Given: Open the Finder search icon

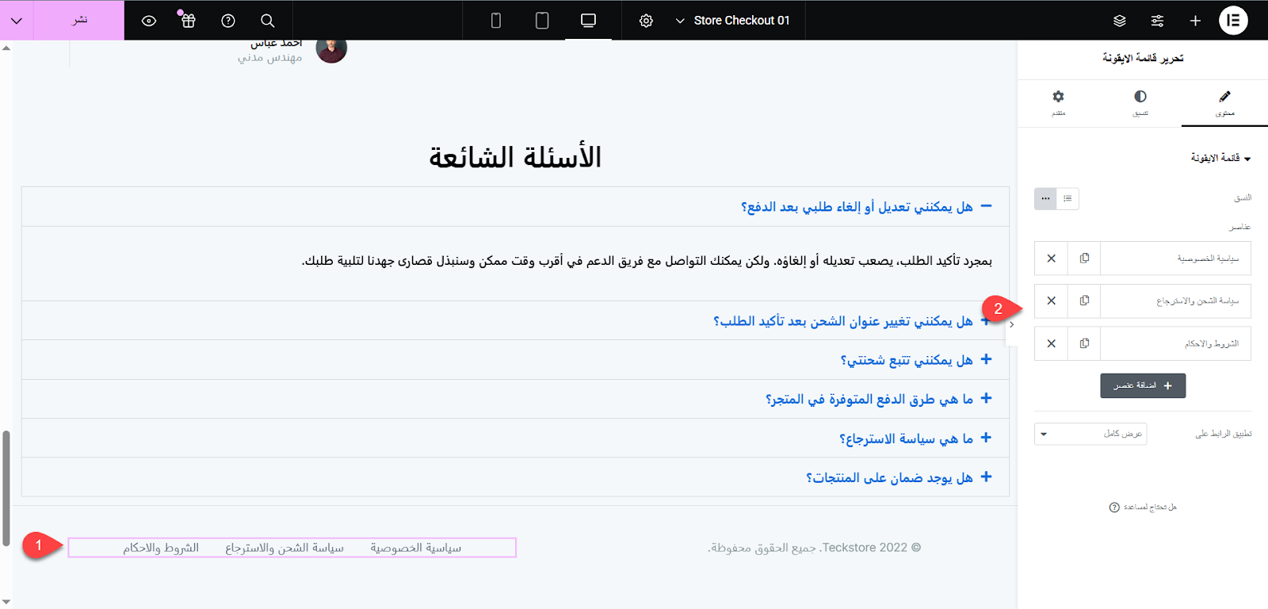Looking at the screenshot, I should 268,21.
